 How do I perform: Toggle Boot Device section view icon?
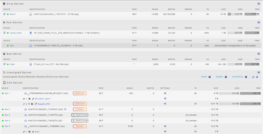tap(259, 54)
